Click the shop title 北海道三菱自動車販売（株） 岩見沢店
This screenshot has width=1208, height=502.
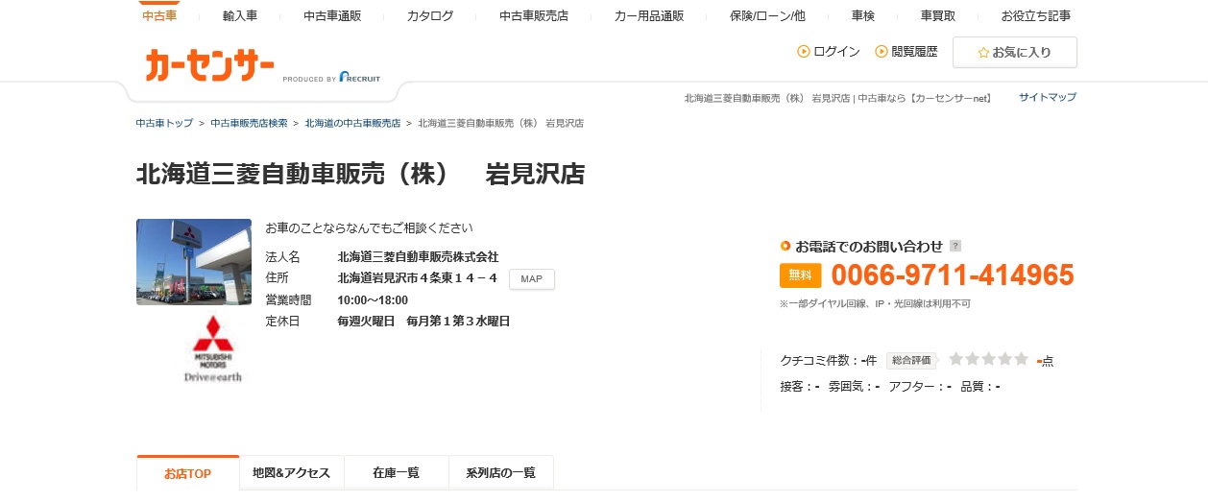[360, 175]
